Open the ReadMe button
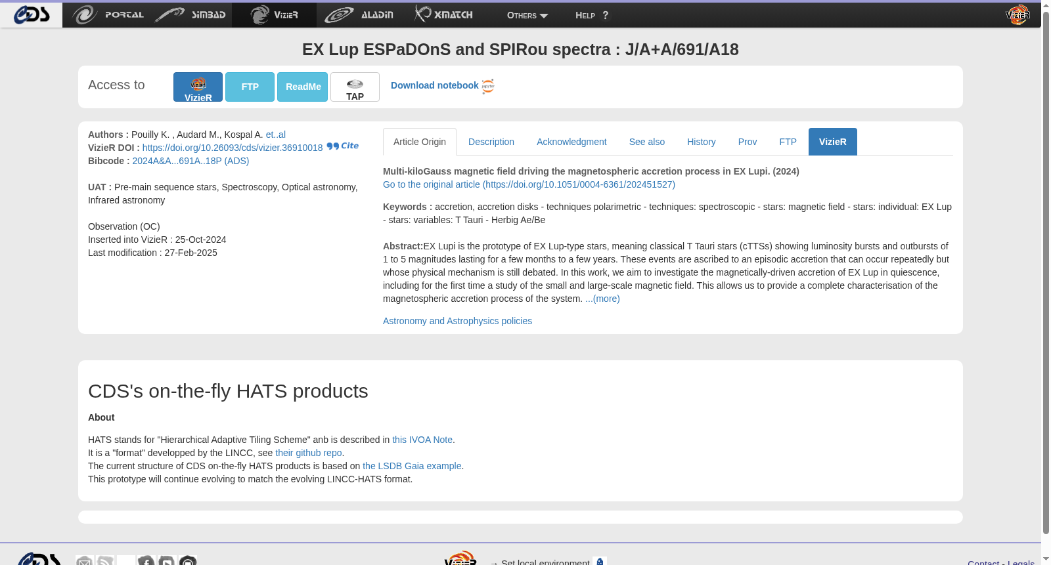Image resolution: width=1051 pixels, height=565 pixels. pyautogui.click(x=303, y=87)
